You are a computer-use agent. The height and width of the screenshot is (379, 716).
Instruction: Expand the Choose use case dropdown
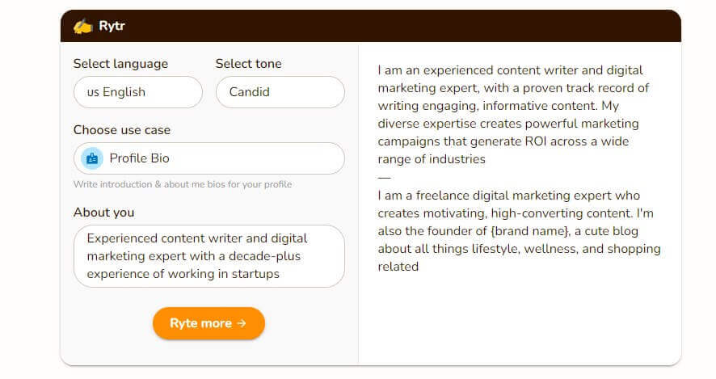(x=209, y=158)
